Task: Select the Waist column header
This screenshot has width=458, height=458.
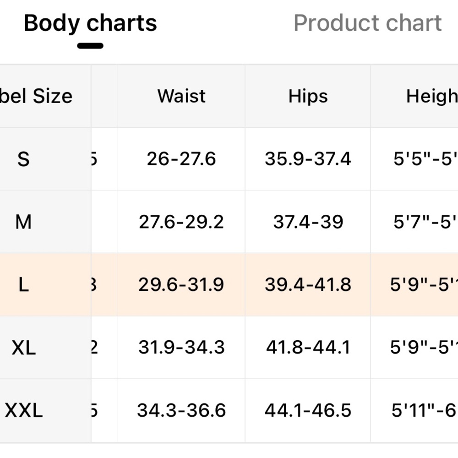Action: (x=181, y=96)
